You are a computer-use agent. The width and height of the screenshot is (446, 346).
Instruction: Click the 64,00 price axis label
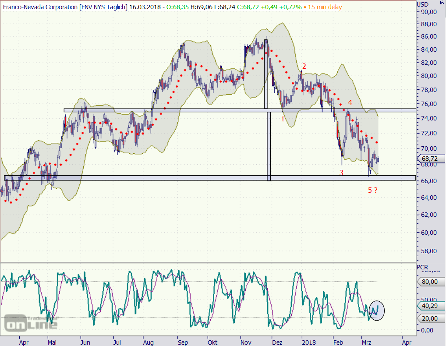(429, 198)
